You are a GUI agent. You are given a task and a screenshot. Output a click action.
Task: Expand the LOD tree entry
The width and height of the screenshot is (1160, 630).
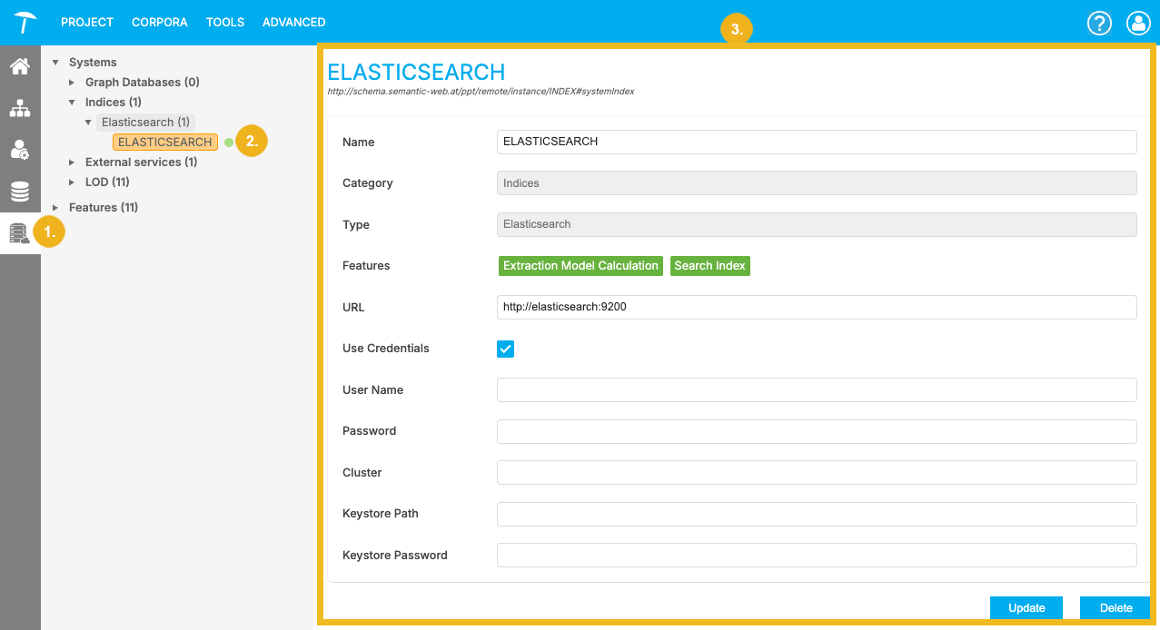tap(73, 182)
